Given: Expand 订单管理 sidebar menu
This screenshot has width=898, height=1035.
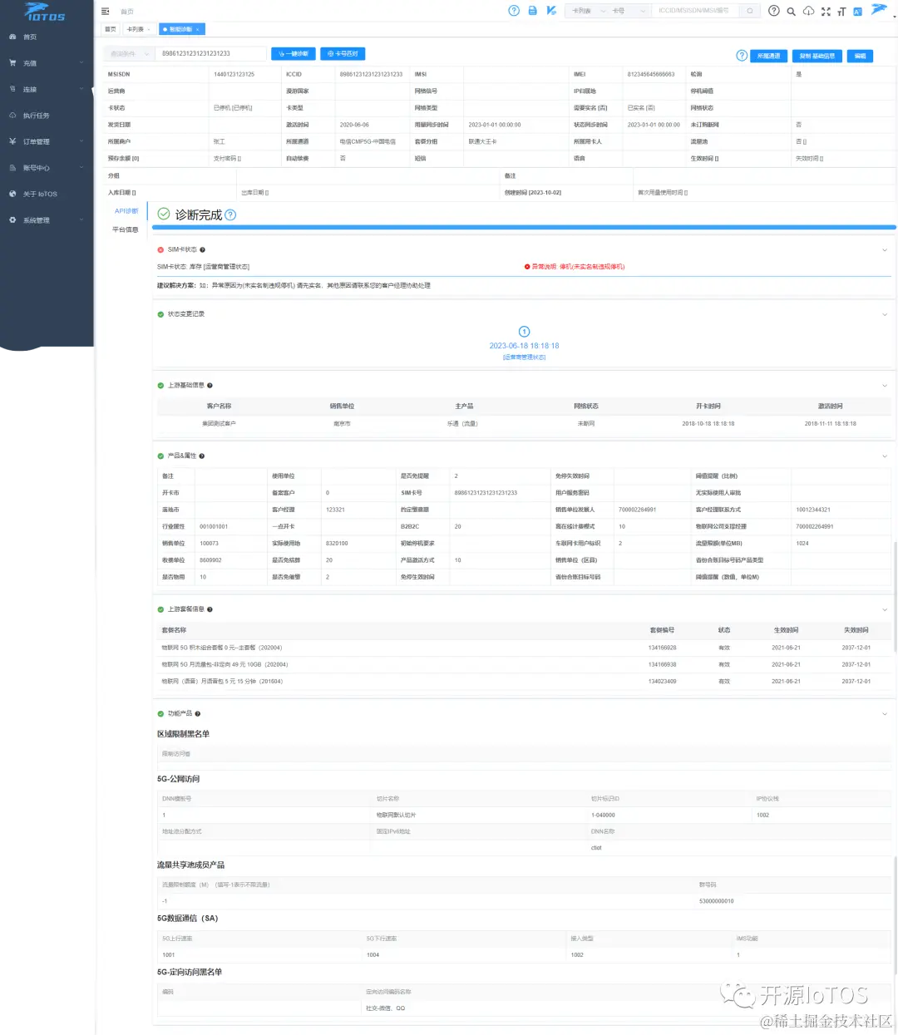Looking at the screenshot, I should [x=47, y=142].
